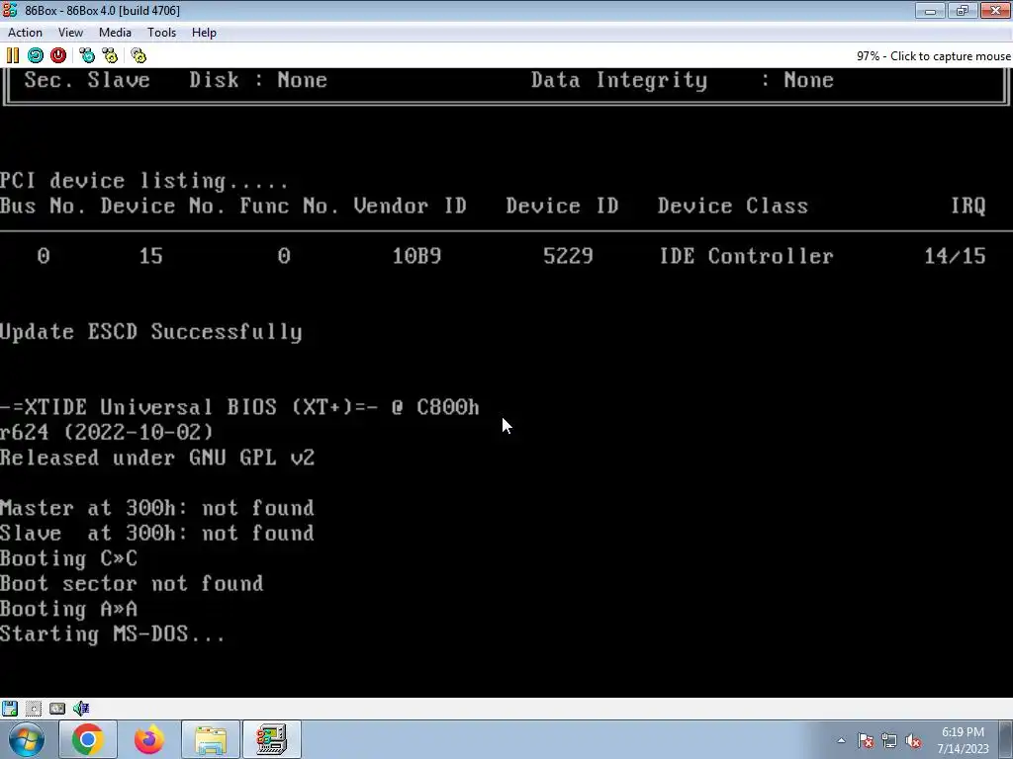Click the Show Desktop strip
The width and height of the screenshot is (1013, 759).
pyautogui.click(x=1008, y=739)
